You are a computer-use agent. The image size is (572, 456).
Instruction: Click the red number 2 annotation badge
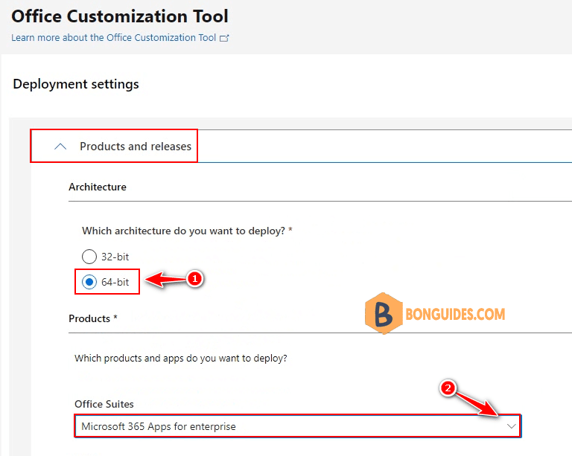pyautogui.click(x=448, y=388)
